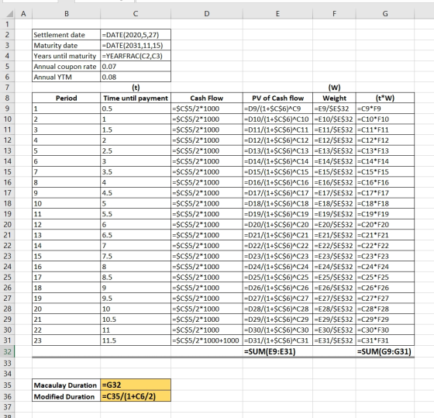434x418 pixels.
Task: Select cell with formula =C15*F15
Action: [385, 171]
